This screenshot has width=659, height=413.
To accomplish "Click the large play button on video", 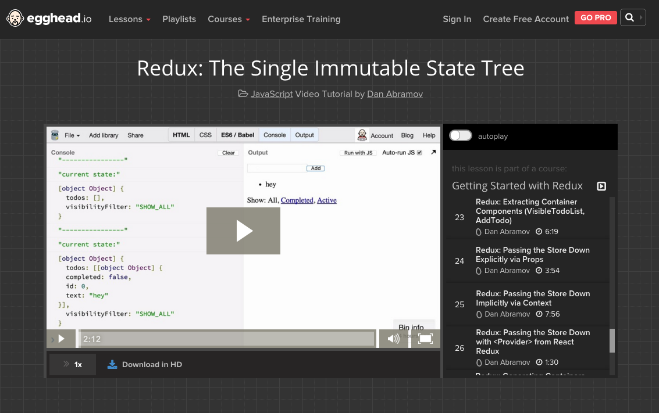I will click(243, 231).
